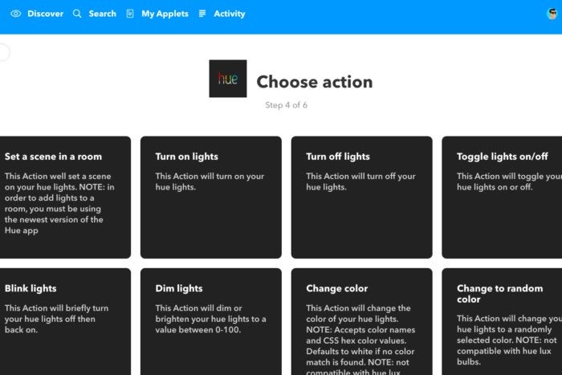
Task: Click the Step 4 of 6 label
Action: tap(286, 105)
